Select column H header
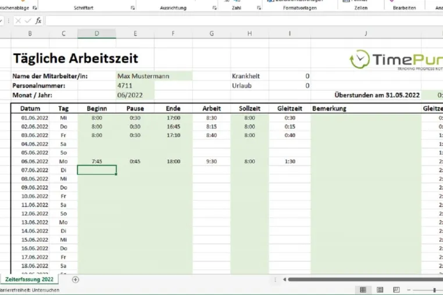The image size is (443, 295). (x=250, y=33)
